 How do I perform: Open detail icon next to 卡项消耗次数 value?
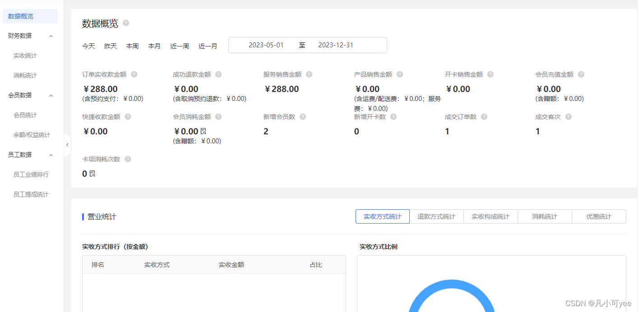pos(92,174)
